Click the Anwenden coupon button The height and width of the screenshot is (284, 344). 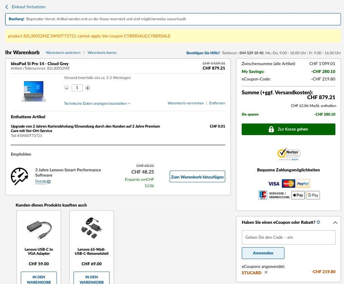click(x=263, y=253)
